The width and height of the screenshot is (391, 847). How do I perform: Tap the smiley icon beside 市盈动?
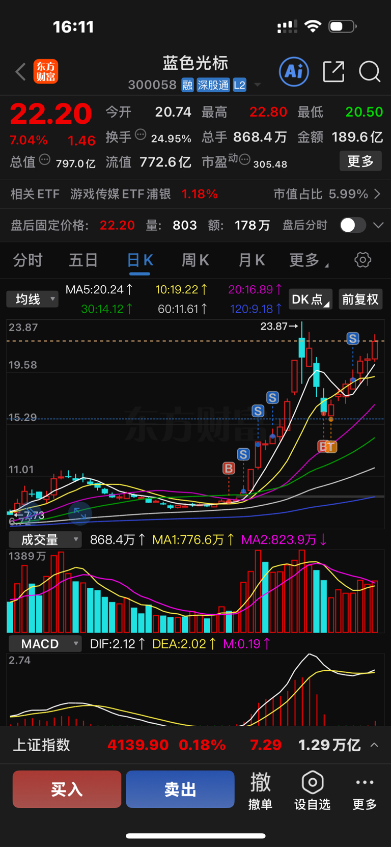tap(244, 160)
